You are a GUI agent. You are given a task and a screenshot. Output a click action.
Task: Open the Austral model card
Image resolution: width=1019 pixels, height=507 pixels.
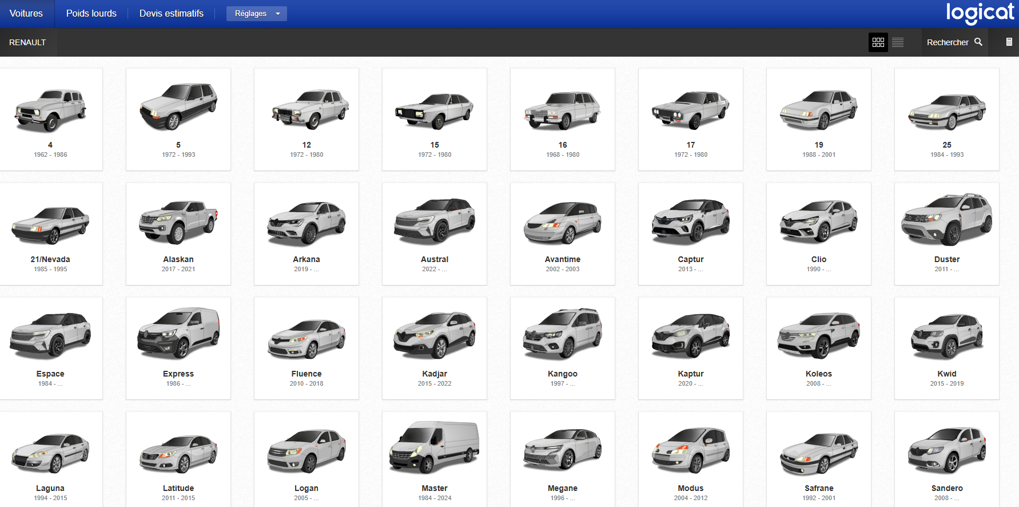(435, 234)
